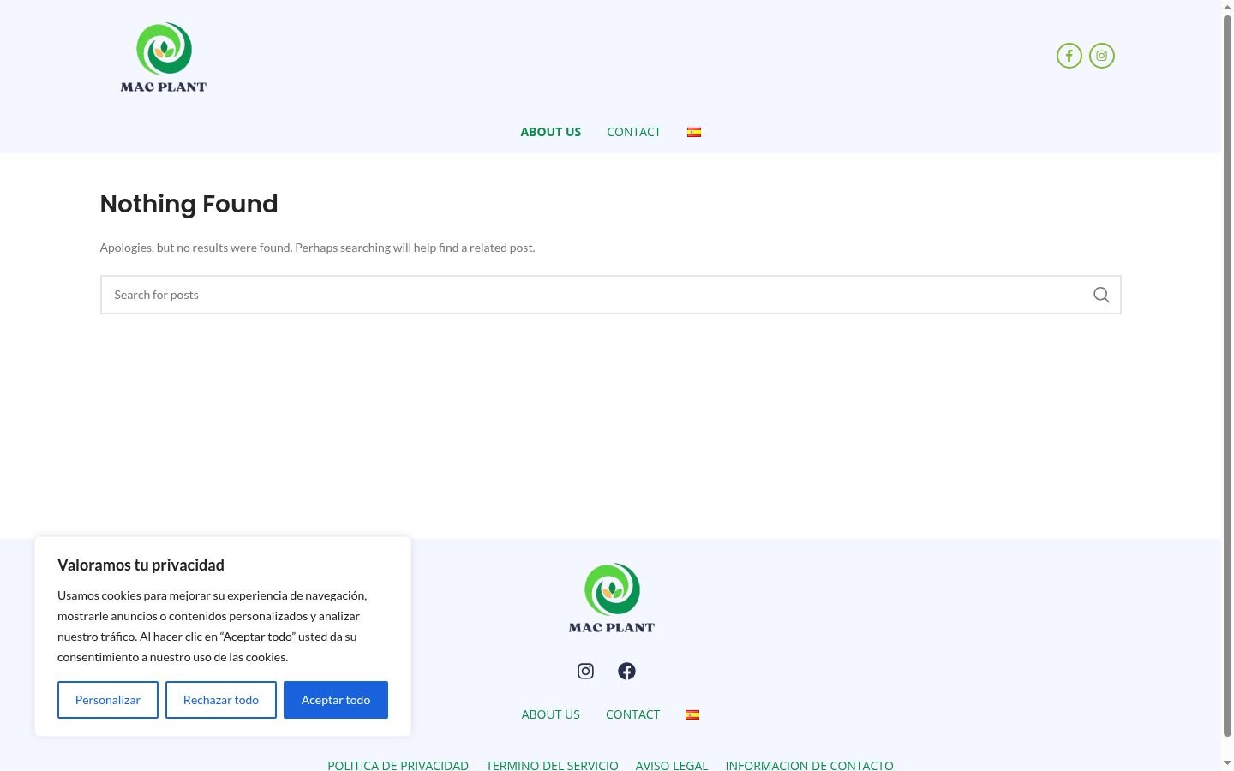1234x771 pixels.
Task: Open CONTACT in header menu
Action: [634, 132]
